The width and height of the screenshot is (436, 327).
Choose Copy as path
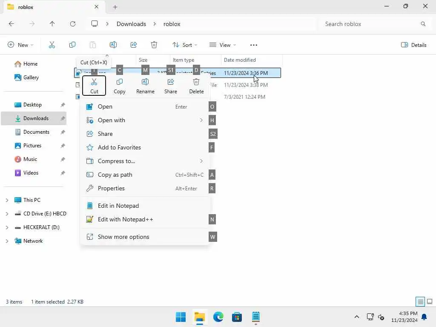(145, 175)
